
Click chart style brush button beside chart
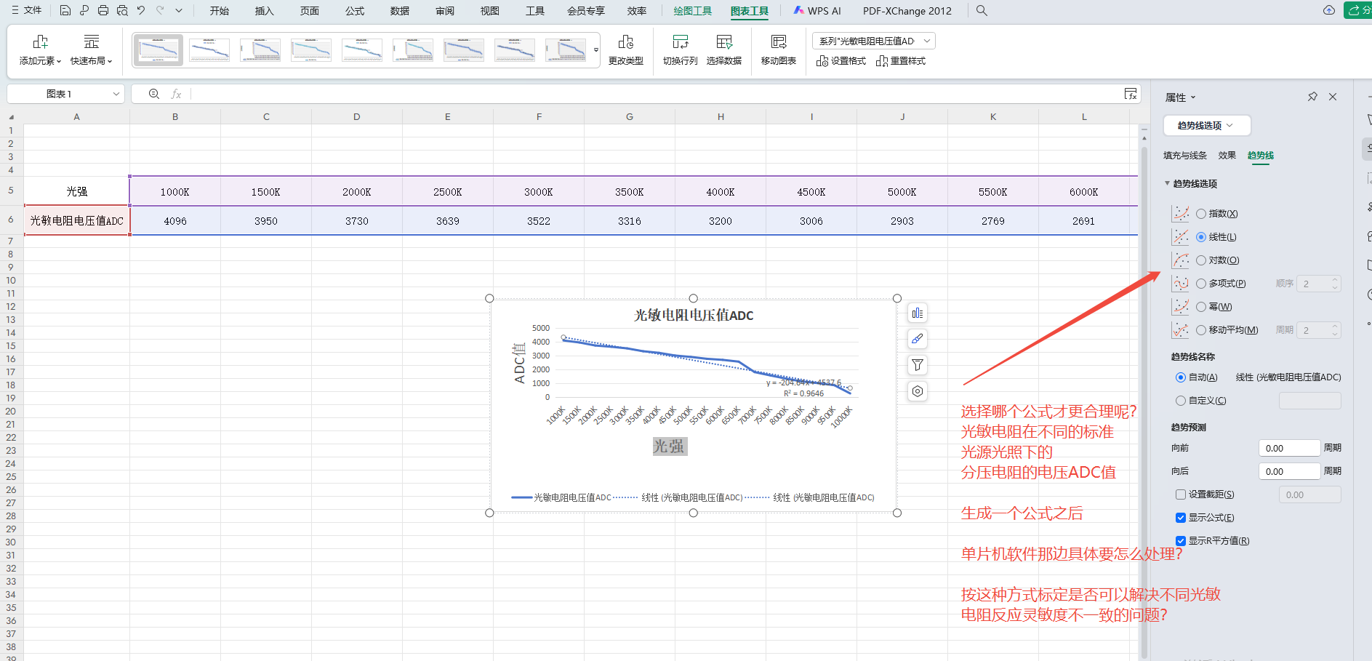point(918,339)
